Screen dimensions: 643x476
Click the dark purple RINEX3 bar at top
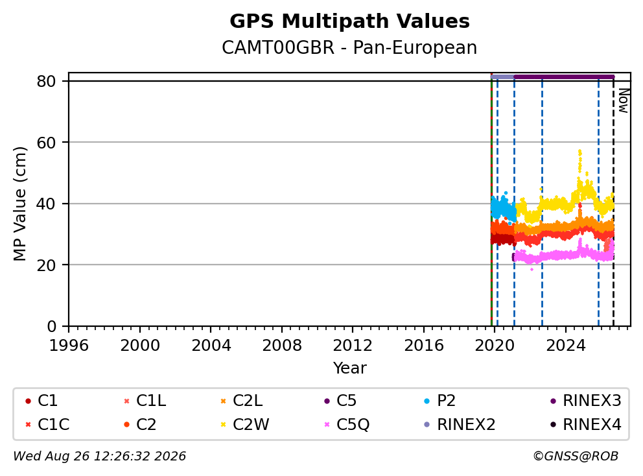564,77
